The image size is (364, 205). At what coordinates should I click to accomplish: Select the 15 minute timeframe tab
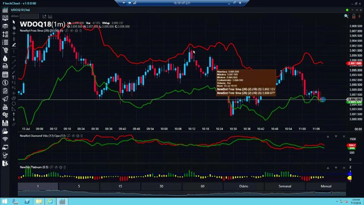[120, 186]
